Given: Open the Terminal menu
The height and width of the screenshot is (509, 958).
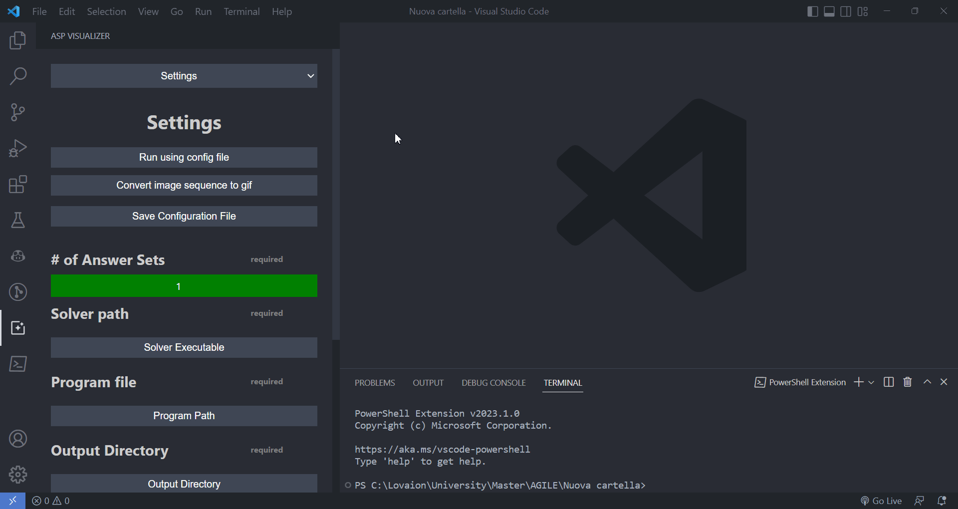Looking at the screenshot, I should coord(241,11).
